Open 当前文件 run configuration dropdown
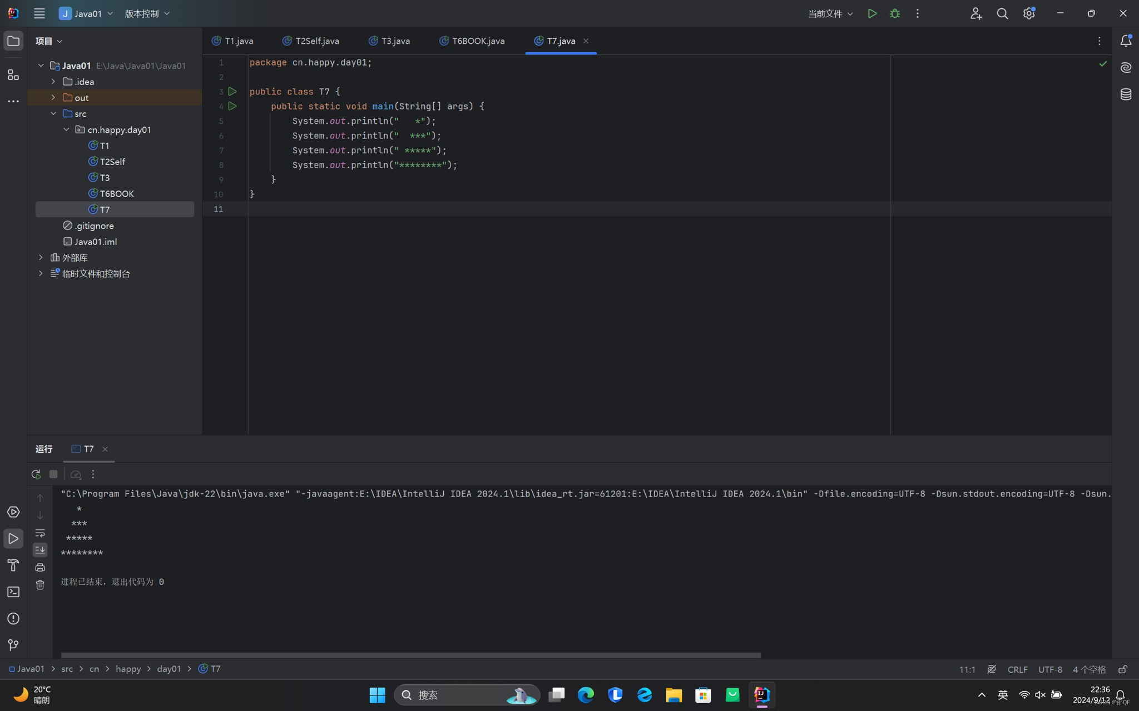Screen dimensions: 1139x711 pyautogui.click(x=830, y=13)
